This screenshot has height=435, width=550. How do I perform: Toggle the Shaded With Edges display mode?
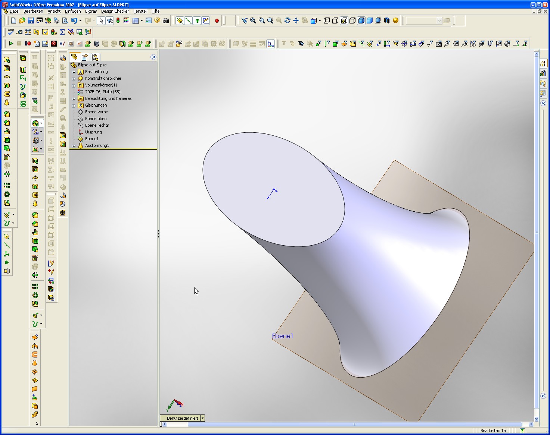click(361, 21)
